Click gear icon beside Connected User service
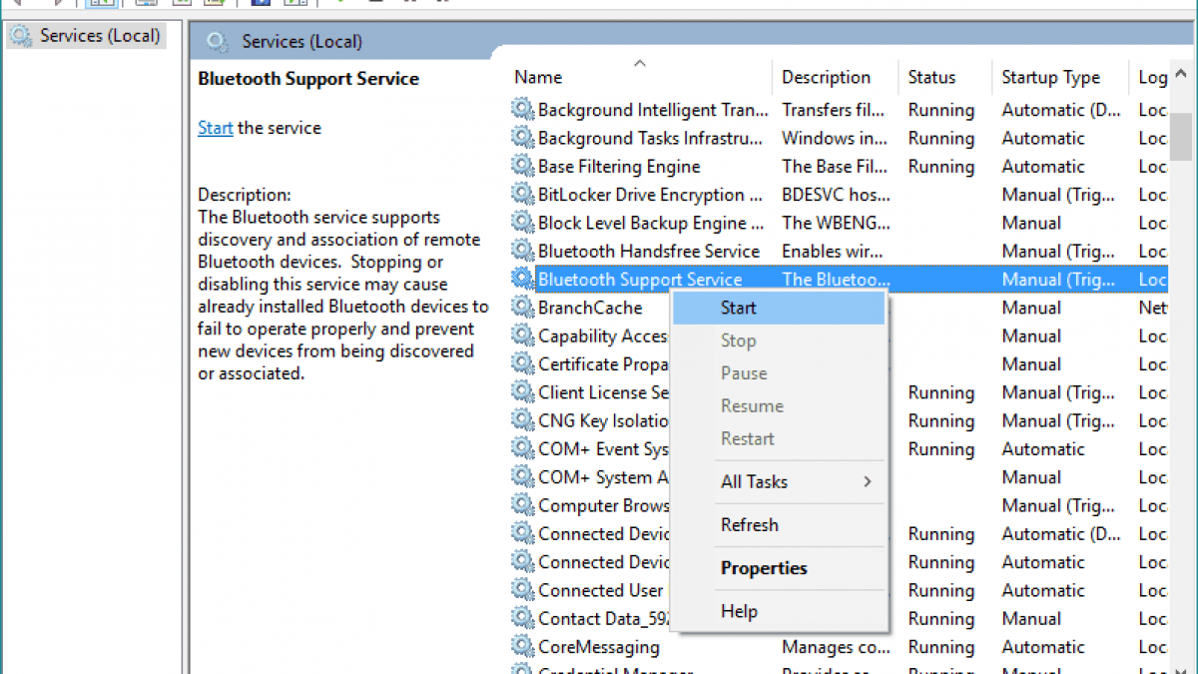Screen dimensions: 1198x674 (523, 590)
